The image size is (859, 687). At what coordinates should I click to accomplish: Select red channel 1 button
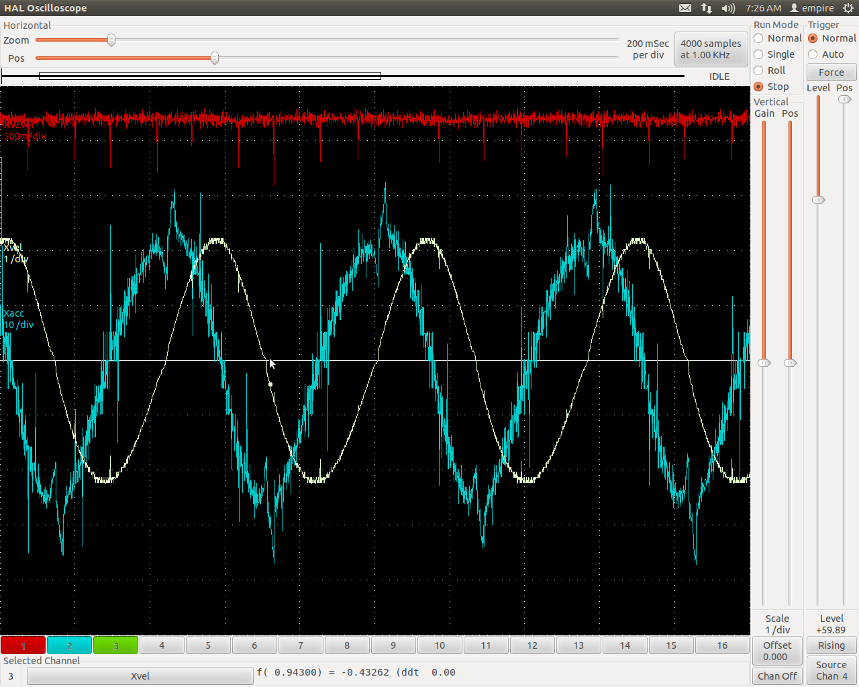[x=23, y=645]
